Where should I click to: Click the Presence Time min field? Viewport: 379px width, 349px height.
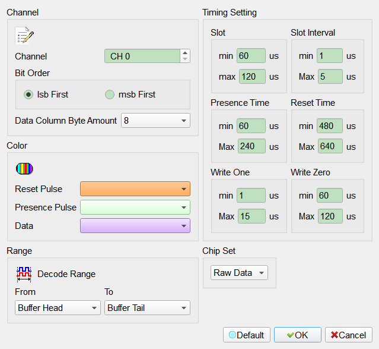251,126
